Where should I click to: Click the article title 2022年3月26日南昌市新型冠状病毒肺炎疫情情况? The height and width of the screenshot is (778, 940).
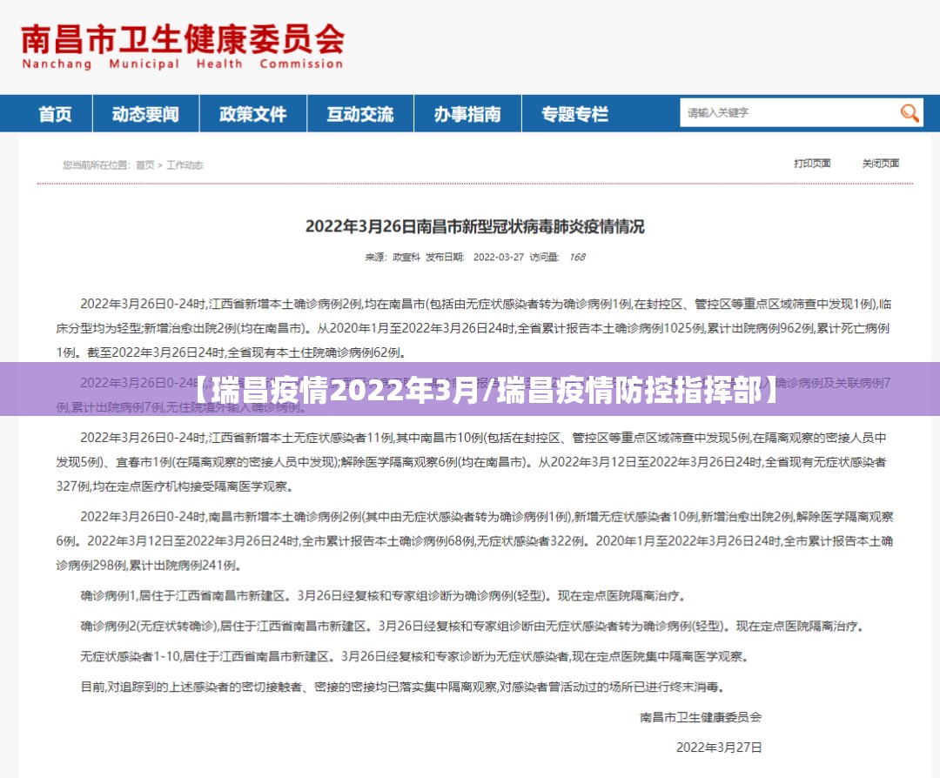point(475,226)
